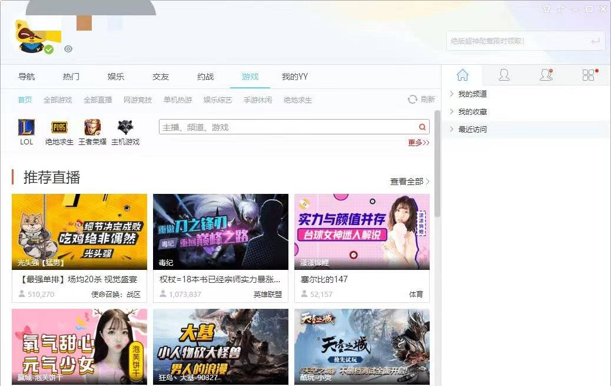Open the 约战 tab
The image size is (611, 386).
pos(205,77)
